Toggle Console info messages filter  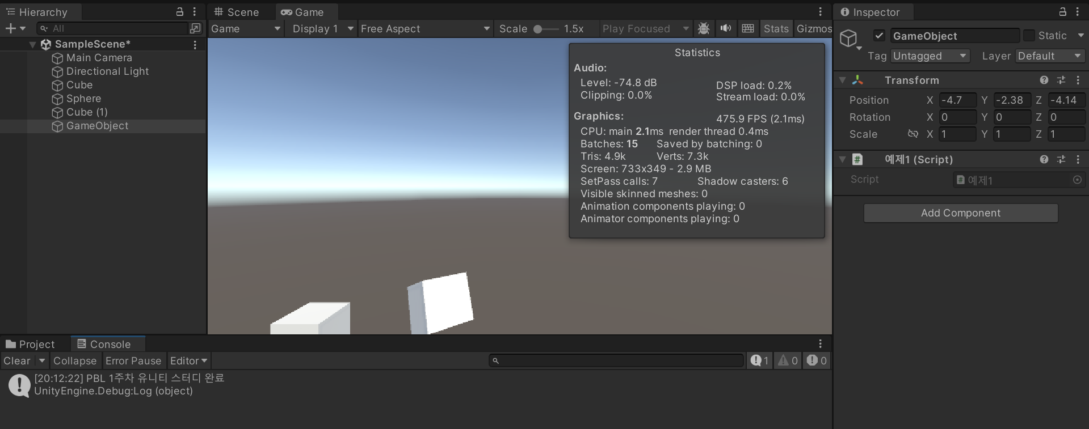point(759,360)
